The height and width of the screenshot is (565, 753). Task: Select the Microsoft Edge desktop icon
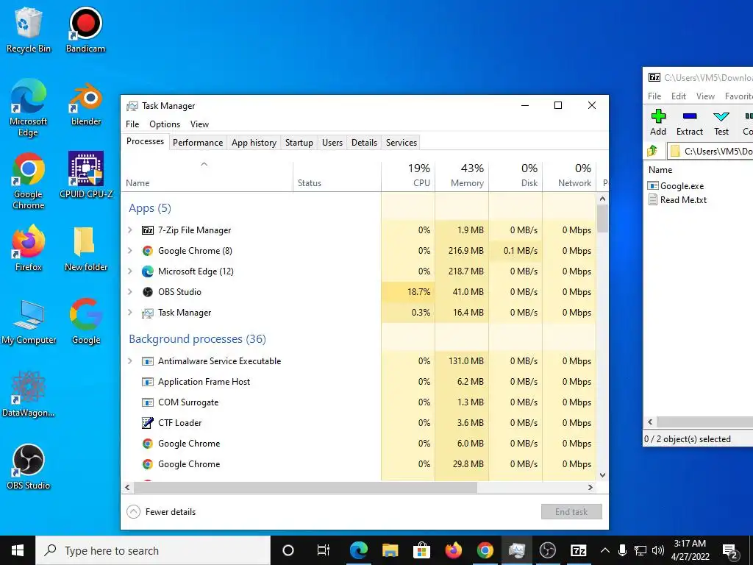tap(29, 107)
